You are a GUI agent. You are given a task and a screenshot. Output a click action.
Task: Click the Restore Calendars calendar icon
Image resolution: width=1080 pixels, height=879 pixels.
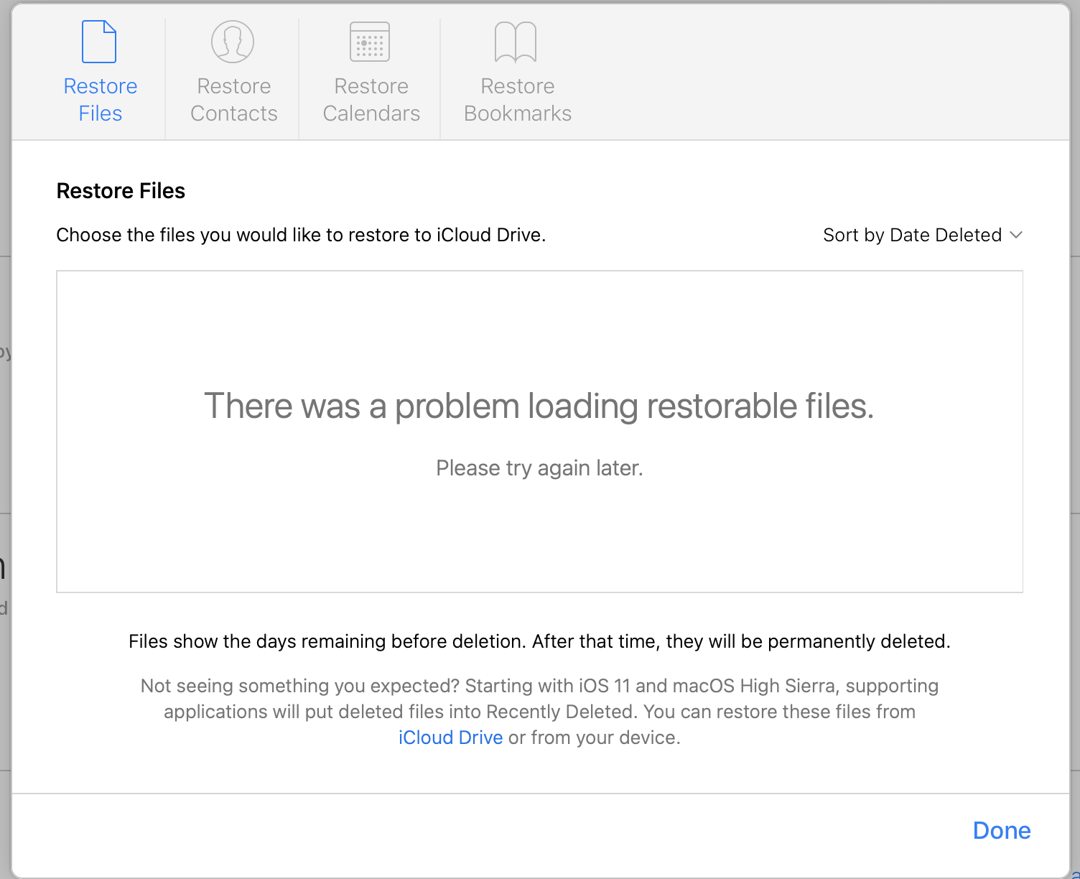coord(370,42)
